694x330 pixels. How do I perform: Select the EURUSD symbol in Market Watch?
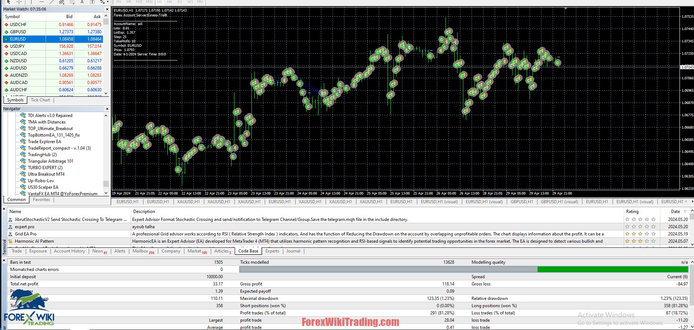(18, 39)
